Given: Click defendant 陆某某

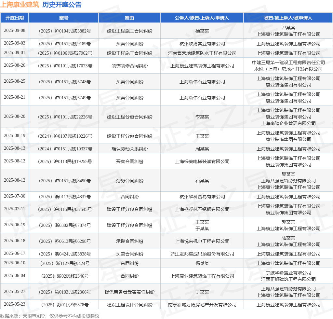Looking at the screenshot, I should 288,238.
